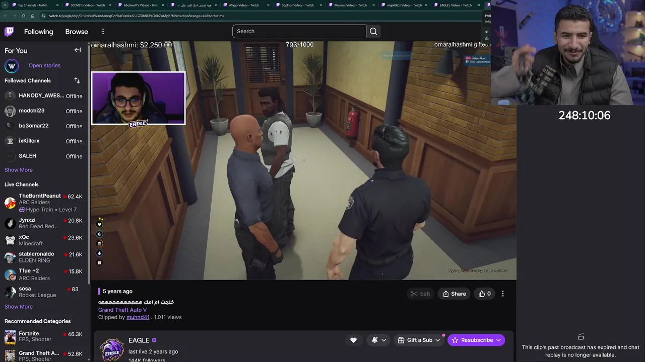
Task: Open the EAGLE channel avatar
Action: click(x=112, y=349)
